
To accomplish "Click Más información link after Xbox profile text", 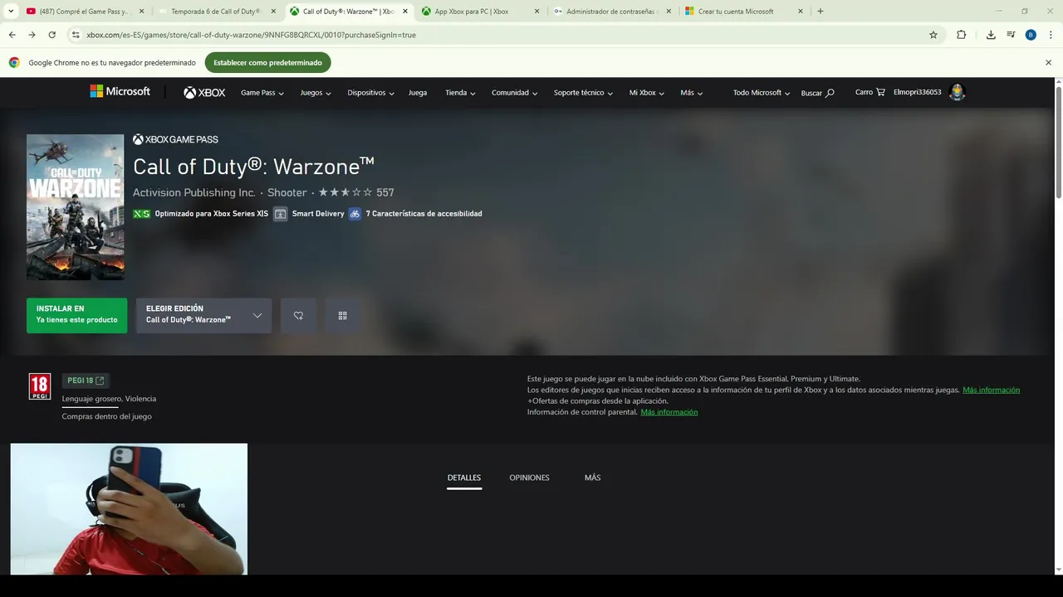I will point(991,390).
